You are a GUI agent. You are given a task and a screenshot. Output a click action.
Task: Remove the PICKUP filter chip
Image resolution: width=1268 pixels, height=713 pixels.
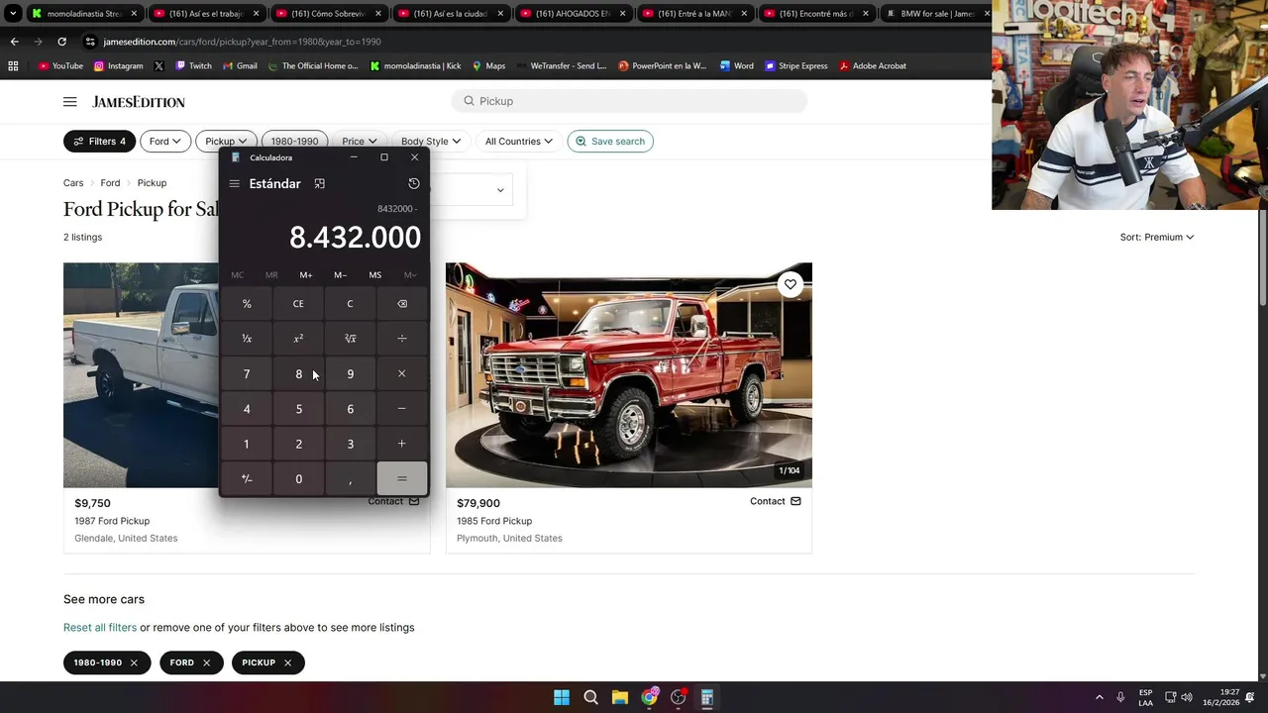(x=287, y=662)
